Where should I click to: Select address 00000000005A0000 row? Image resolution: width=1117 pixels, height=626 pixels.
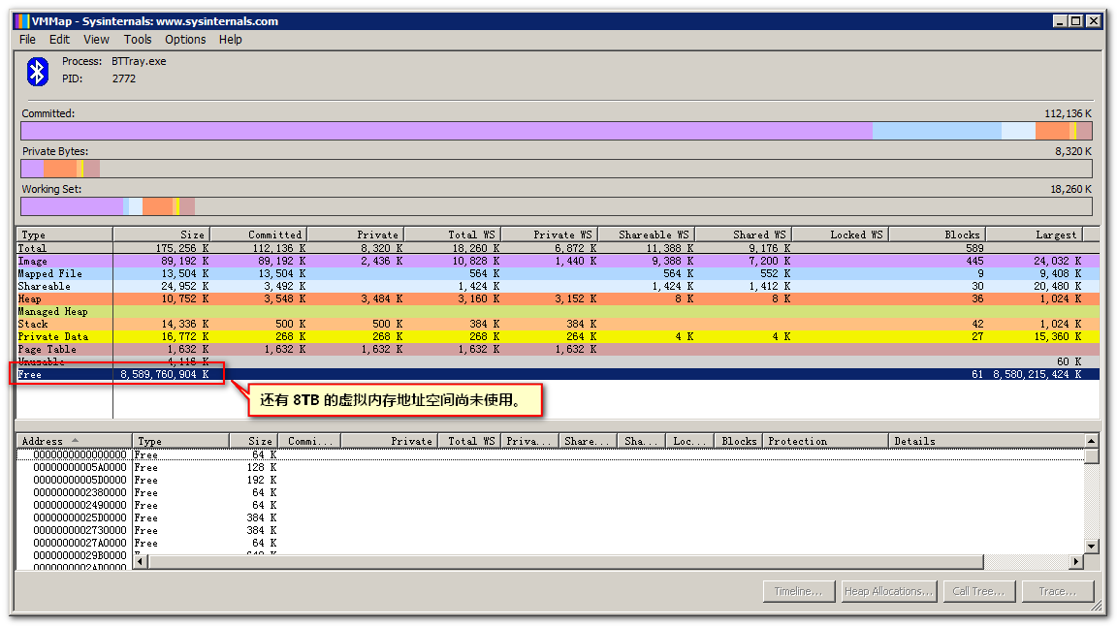[549, 468]
